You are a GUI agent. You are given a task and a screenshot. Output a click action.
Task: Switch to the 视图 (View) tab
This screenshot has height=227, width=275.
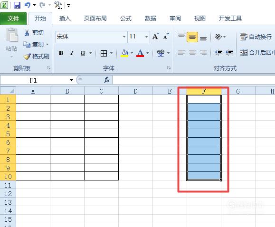199,18
